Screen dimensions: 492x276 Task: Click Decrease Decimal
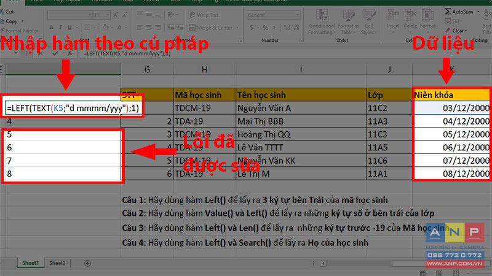(296, 28)
